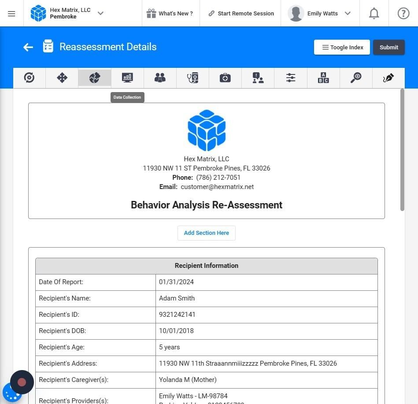Click the Start Remote Session link icon
418x404 pixels.
(x=211, y=13)
